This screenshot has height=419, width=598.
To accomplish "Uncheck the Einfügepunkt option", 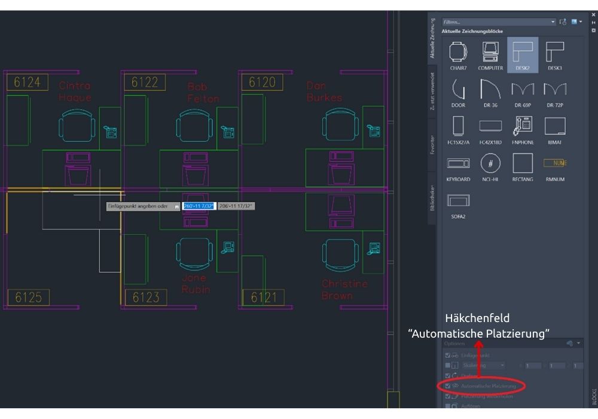I will pyautogui.click(x=448, y=355).
